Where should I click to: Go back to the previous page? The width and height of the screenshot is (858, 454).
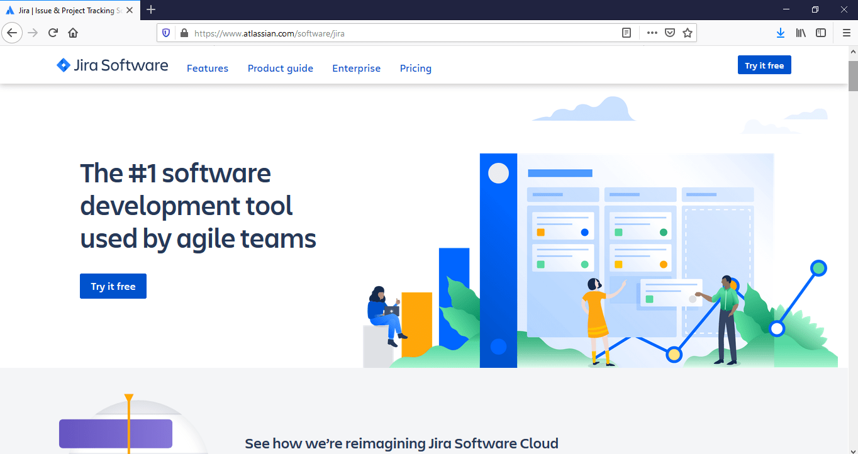coord(12,33)
